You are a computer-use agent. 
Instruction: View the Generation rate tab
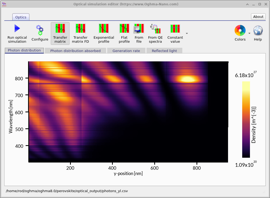pyautogui.click(x=126, y=50)
